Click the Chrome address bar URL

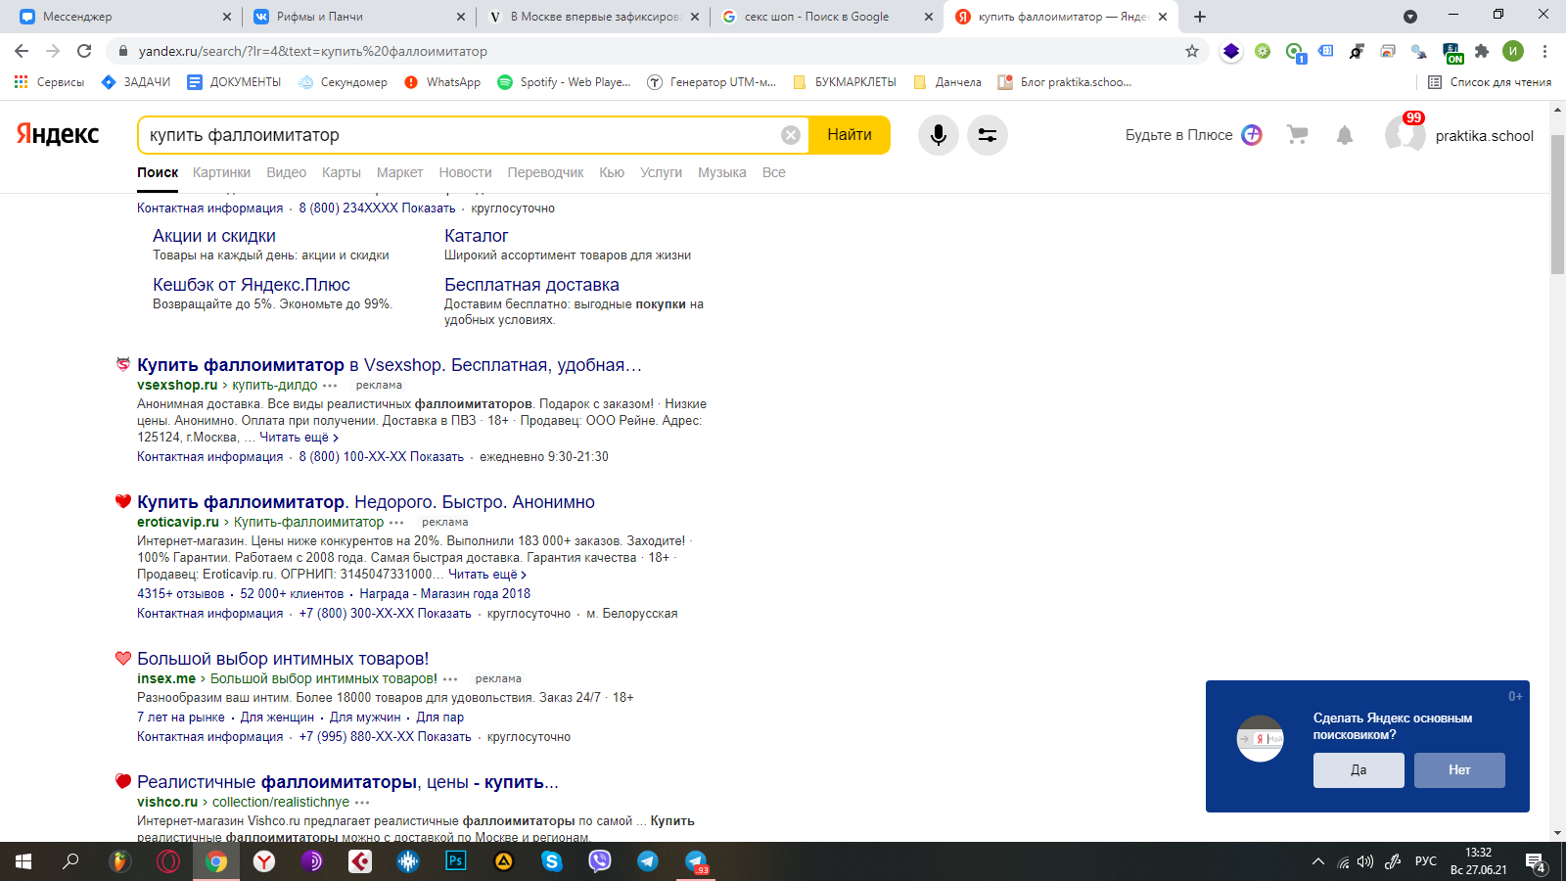[x=312, y=51]
